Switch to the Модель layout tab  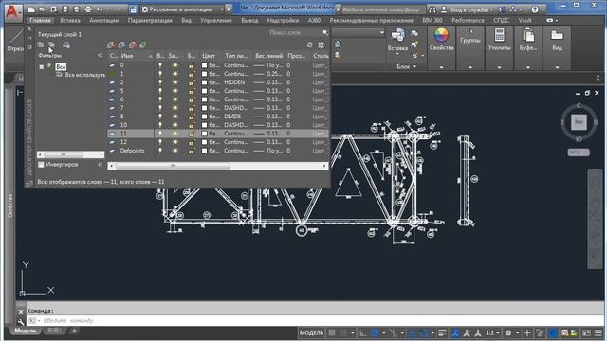pos(26,331)
